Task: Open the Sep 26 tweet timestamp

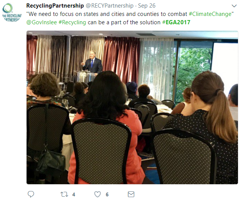Action: pyautogui.click(x=146, y=6)
